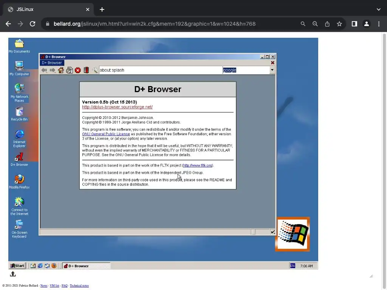Maximize the D+ Browser window
The width and height of the screenshot is (387, 290).
coord(267,57)
